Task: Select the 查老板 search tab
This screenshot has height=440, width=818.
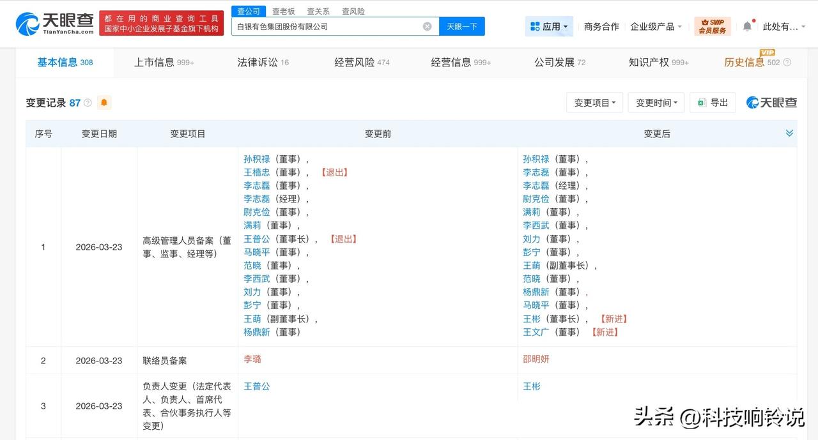Action: pos(283,11)
